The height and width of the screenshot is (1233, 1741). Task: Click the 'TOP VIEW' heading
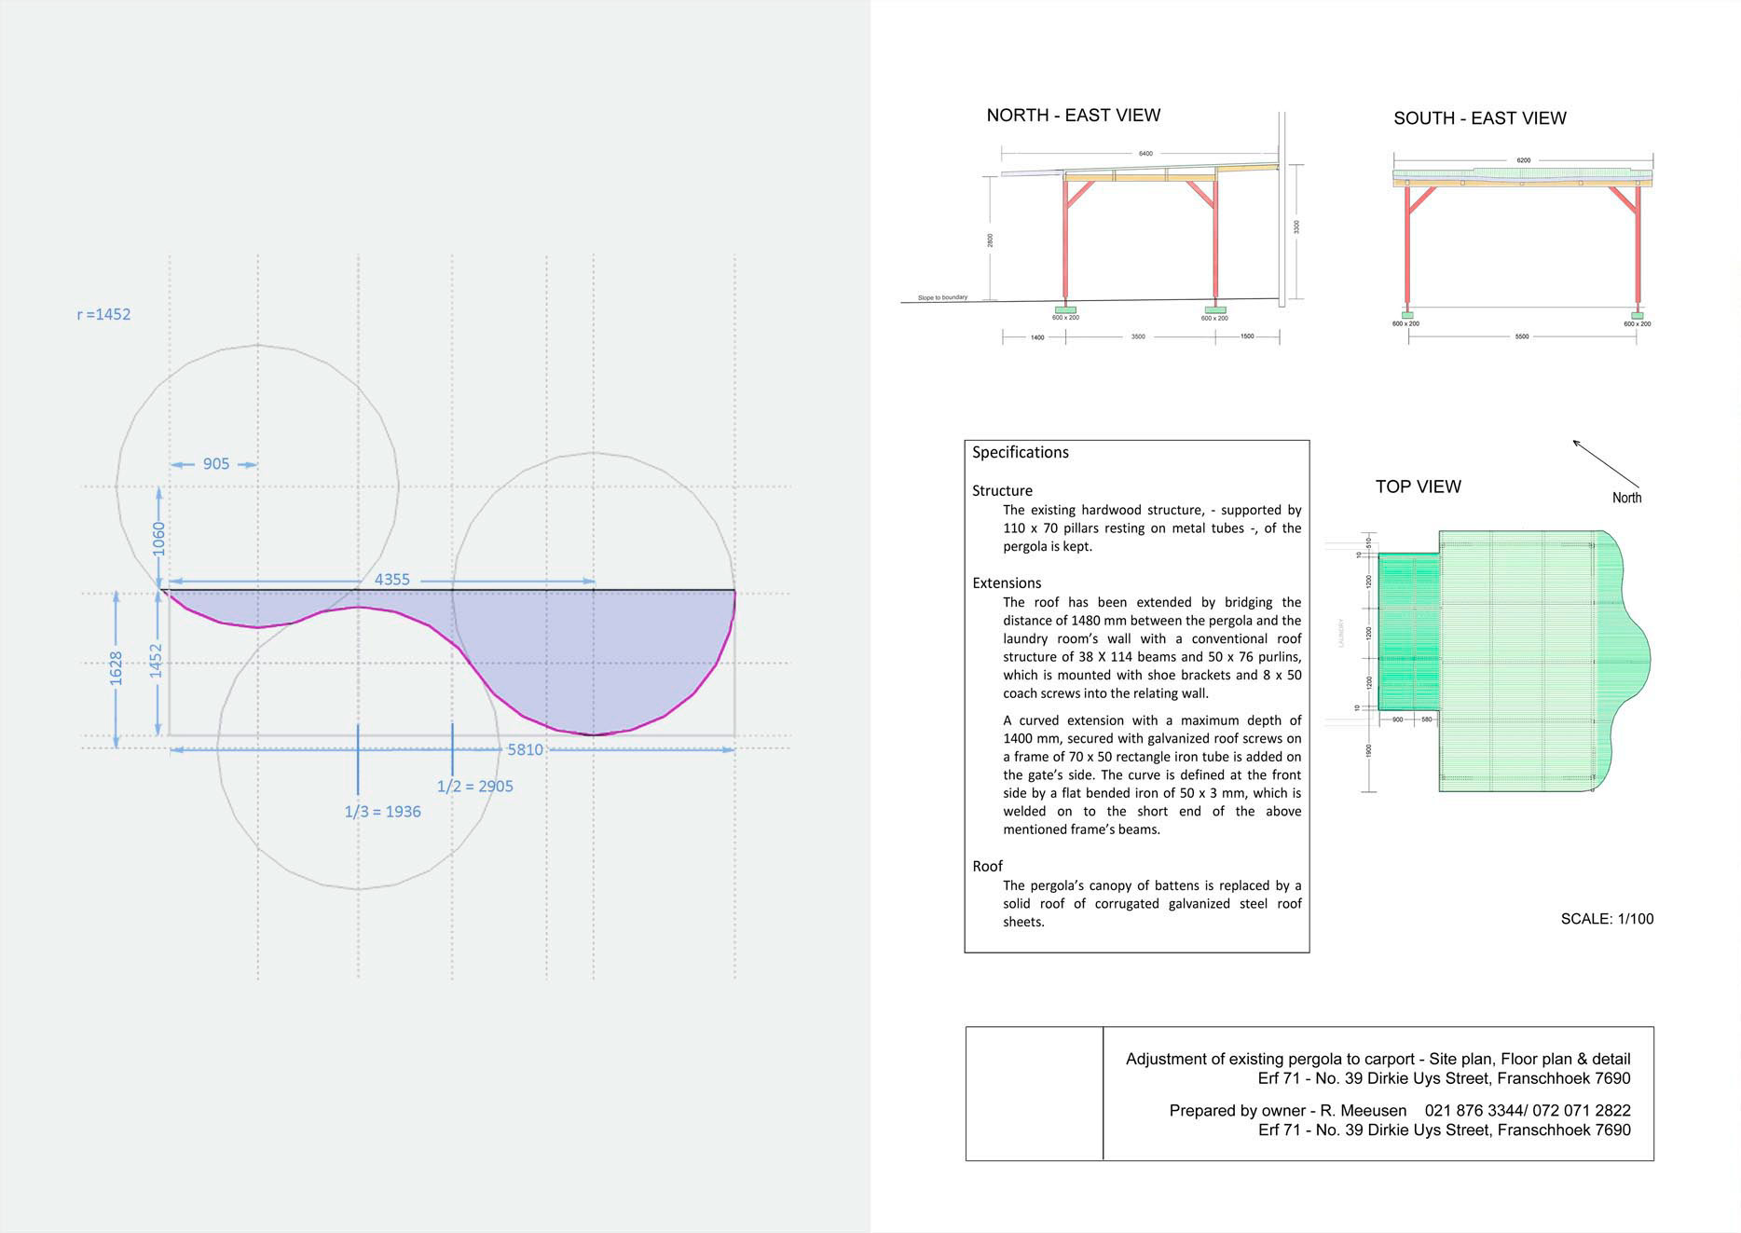coord(1419,486)
